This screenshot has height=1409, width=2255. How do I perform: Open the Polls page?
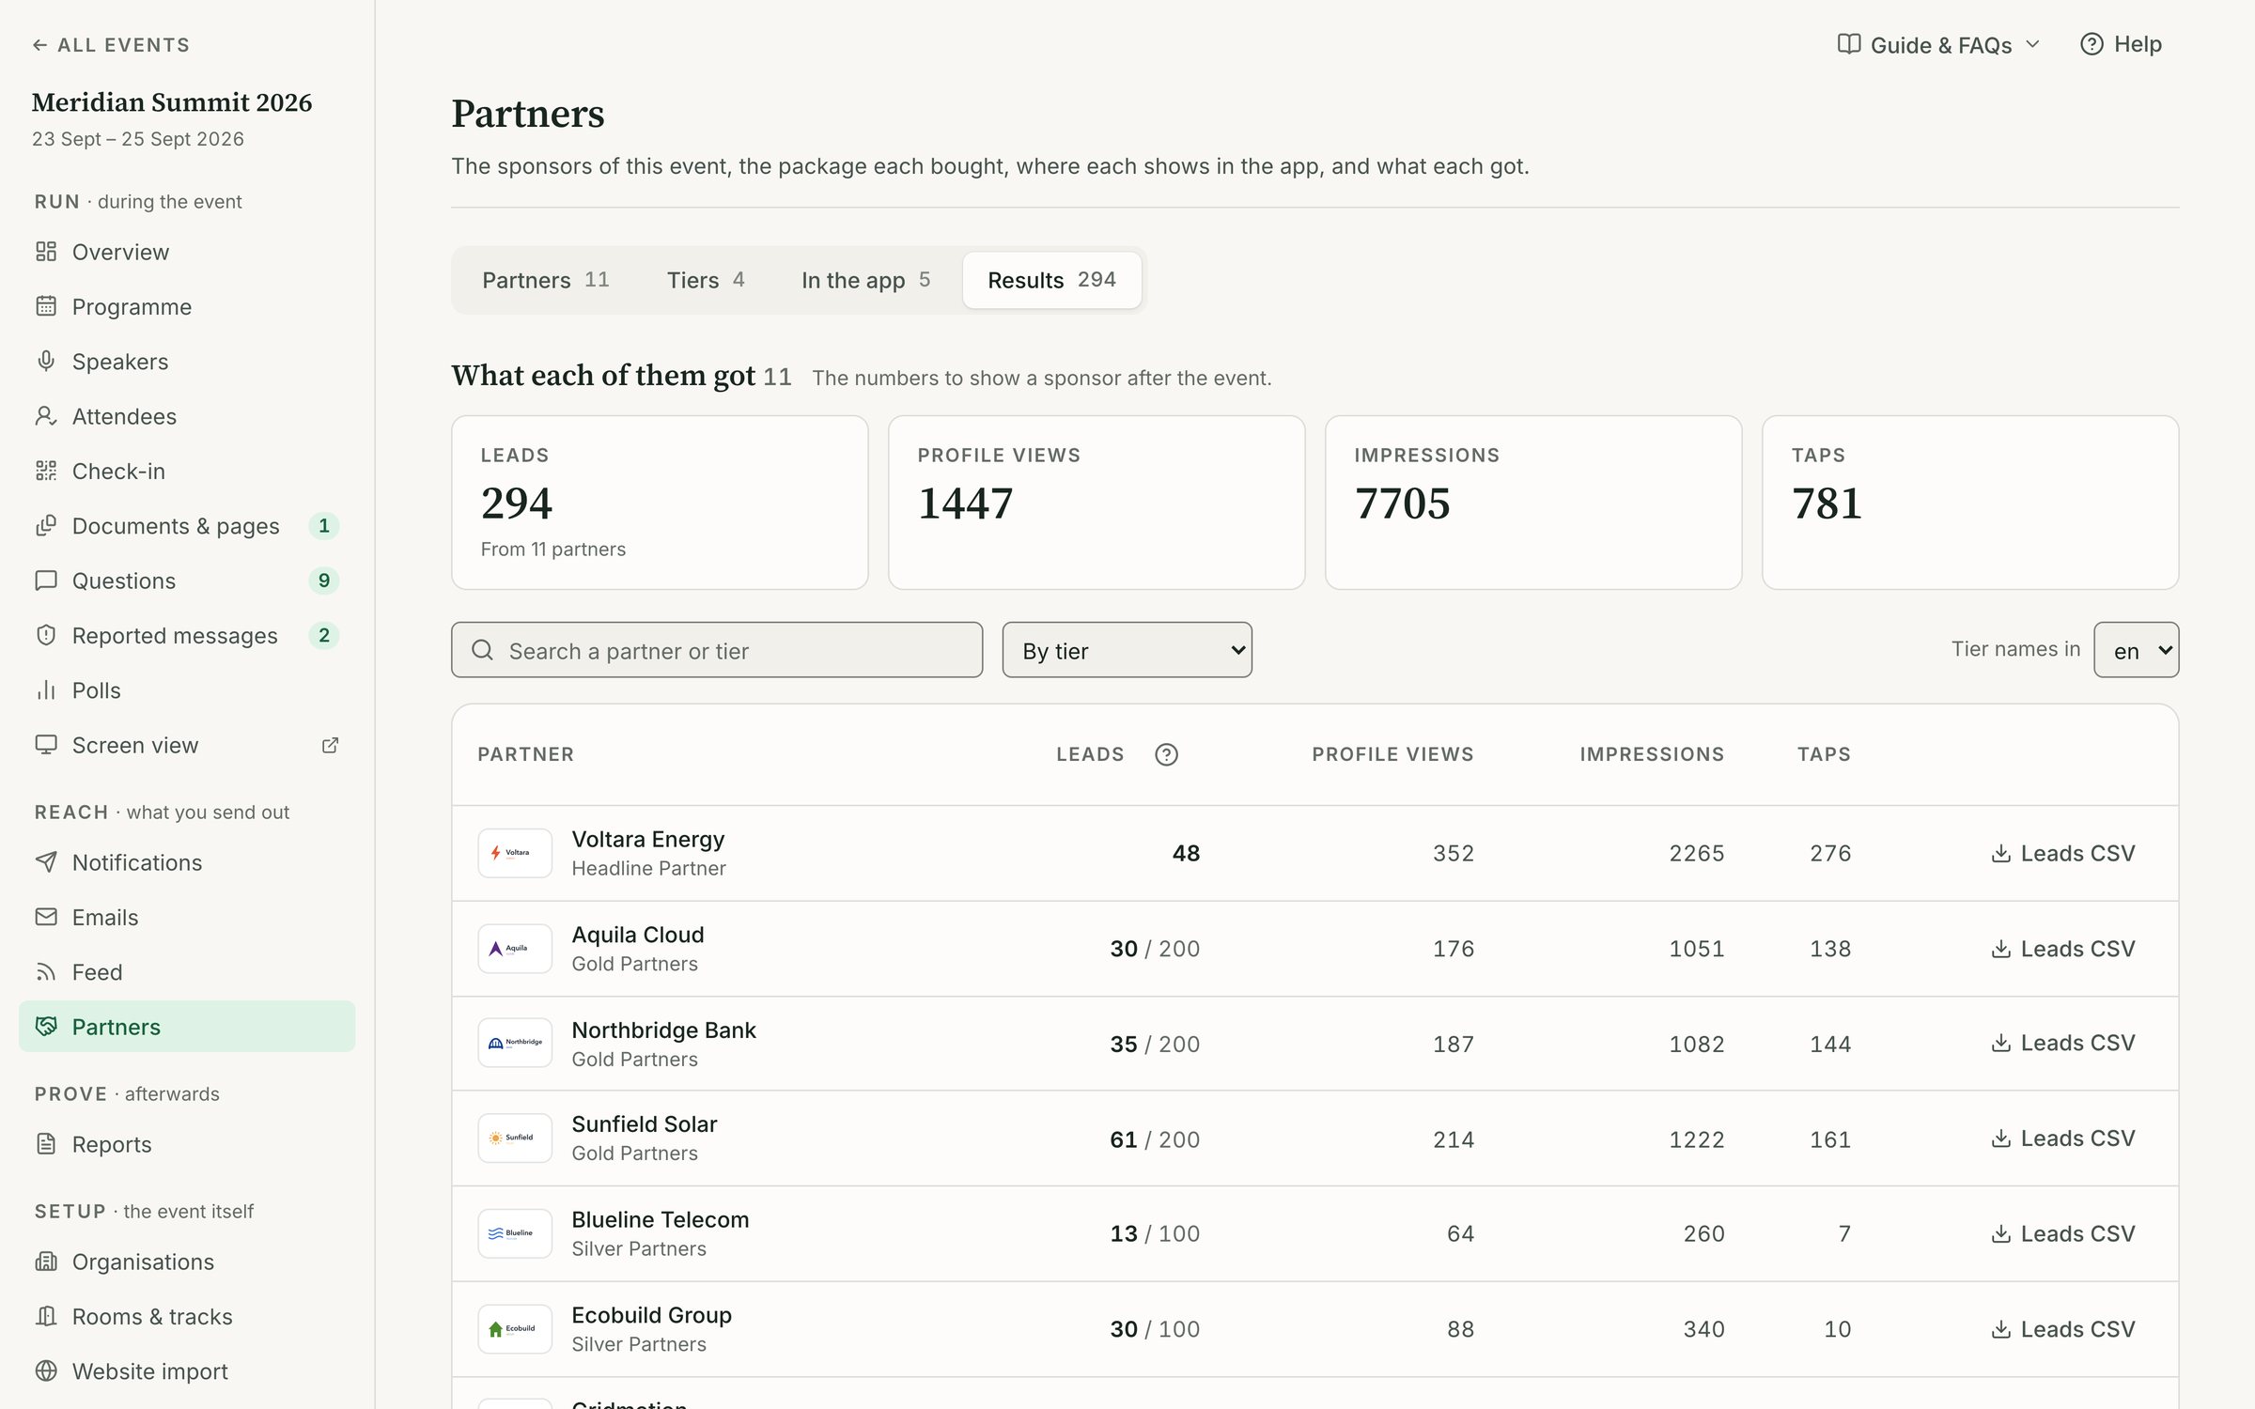click(187, 690)
